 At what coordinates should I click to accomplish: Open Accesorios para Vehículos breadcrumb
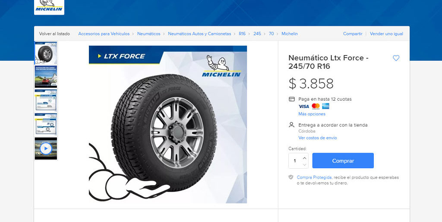coord(104,34)
